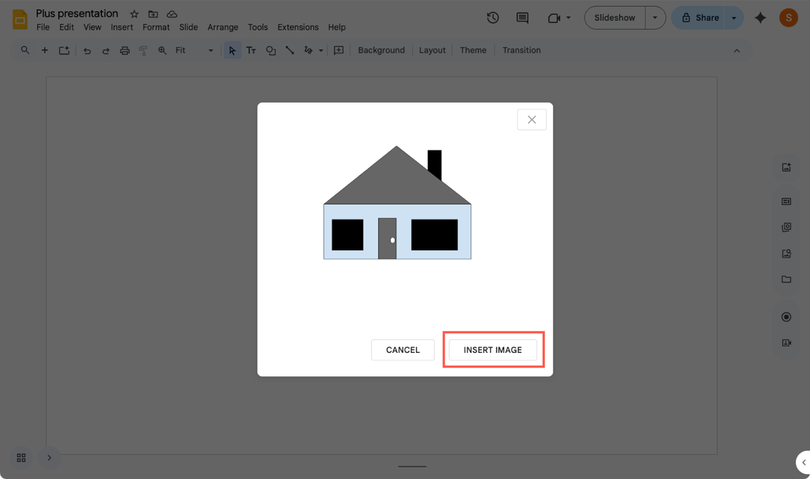The image size is (810, 479).
Task: Open the Fit zoom level dropdown
Action: [x=194, y=51]
